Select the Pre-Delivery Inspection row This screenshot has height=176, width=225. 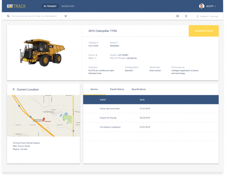click(151, 127)
